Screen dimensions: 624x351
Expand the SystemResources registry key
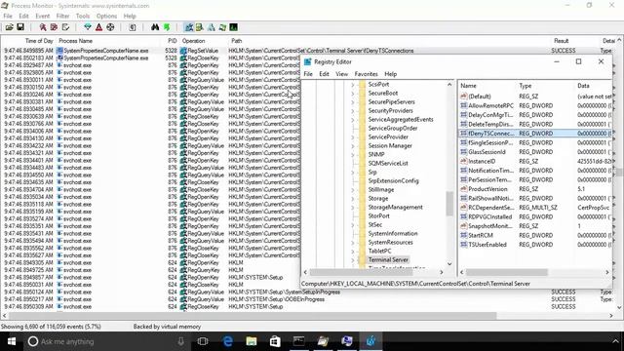(353, 242)
